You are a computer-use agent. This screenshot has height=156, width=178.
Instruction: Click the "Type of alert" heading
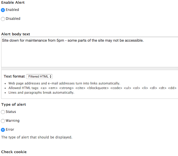14,105
